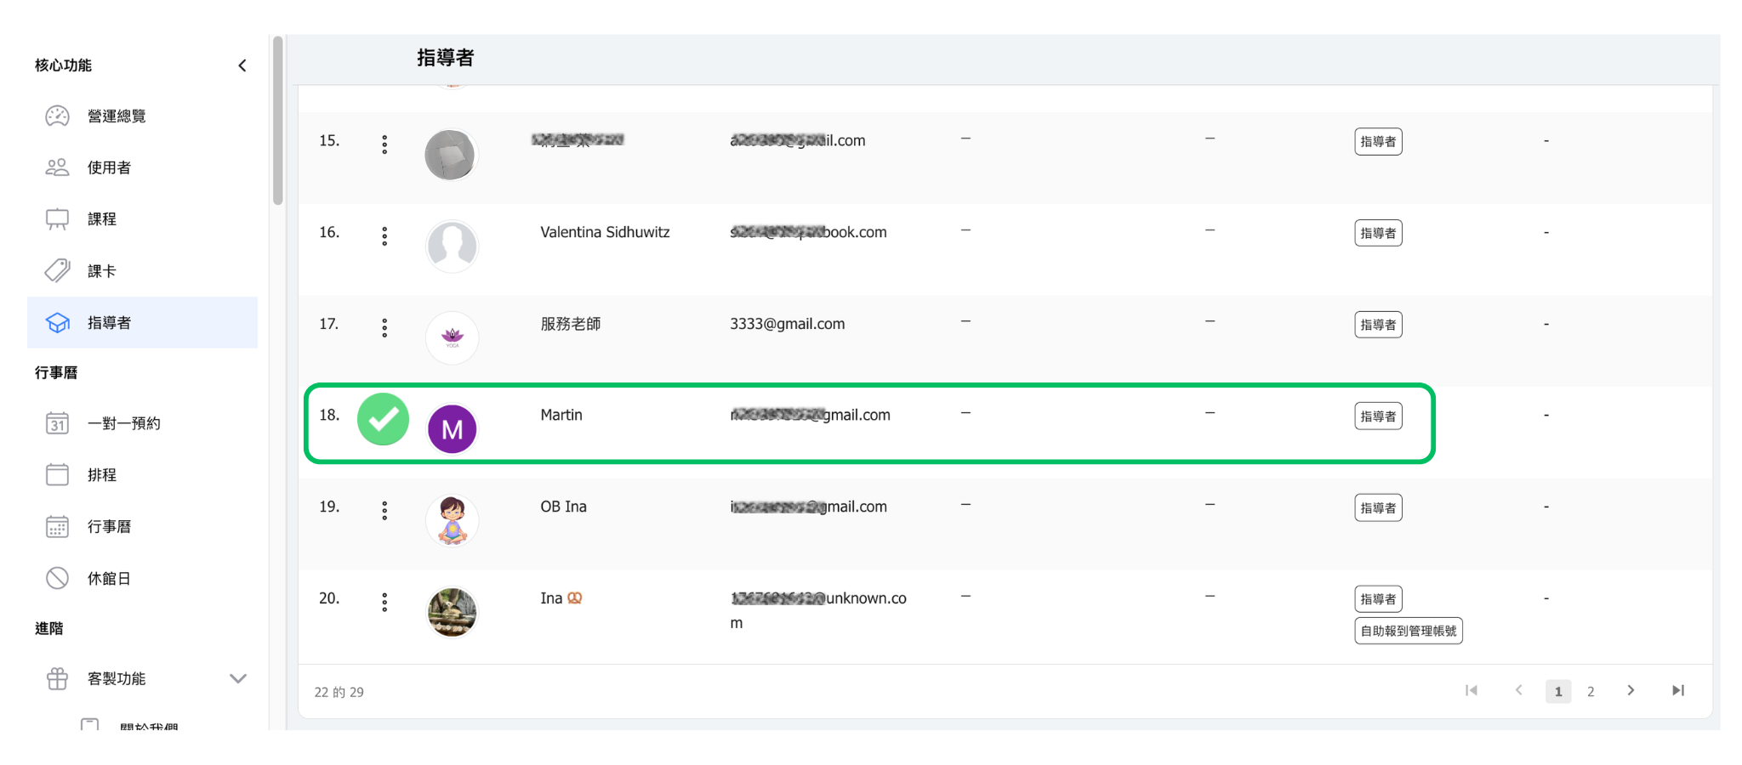Viewport: 1742px width, 765px height.
Task: Open 排程 from the sidebar
Action: coord(102,475)
